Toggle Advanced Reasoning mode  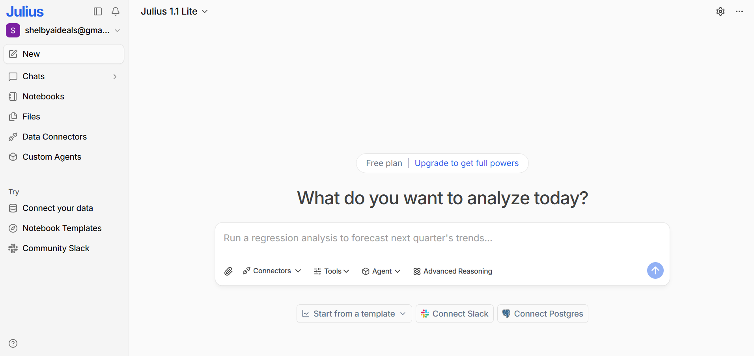point(452,271)
